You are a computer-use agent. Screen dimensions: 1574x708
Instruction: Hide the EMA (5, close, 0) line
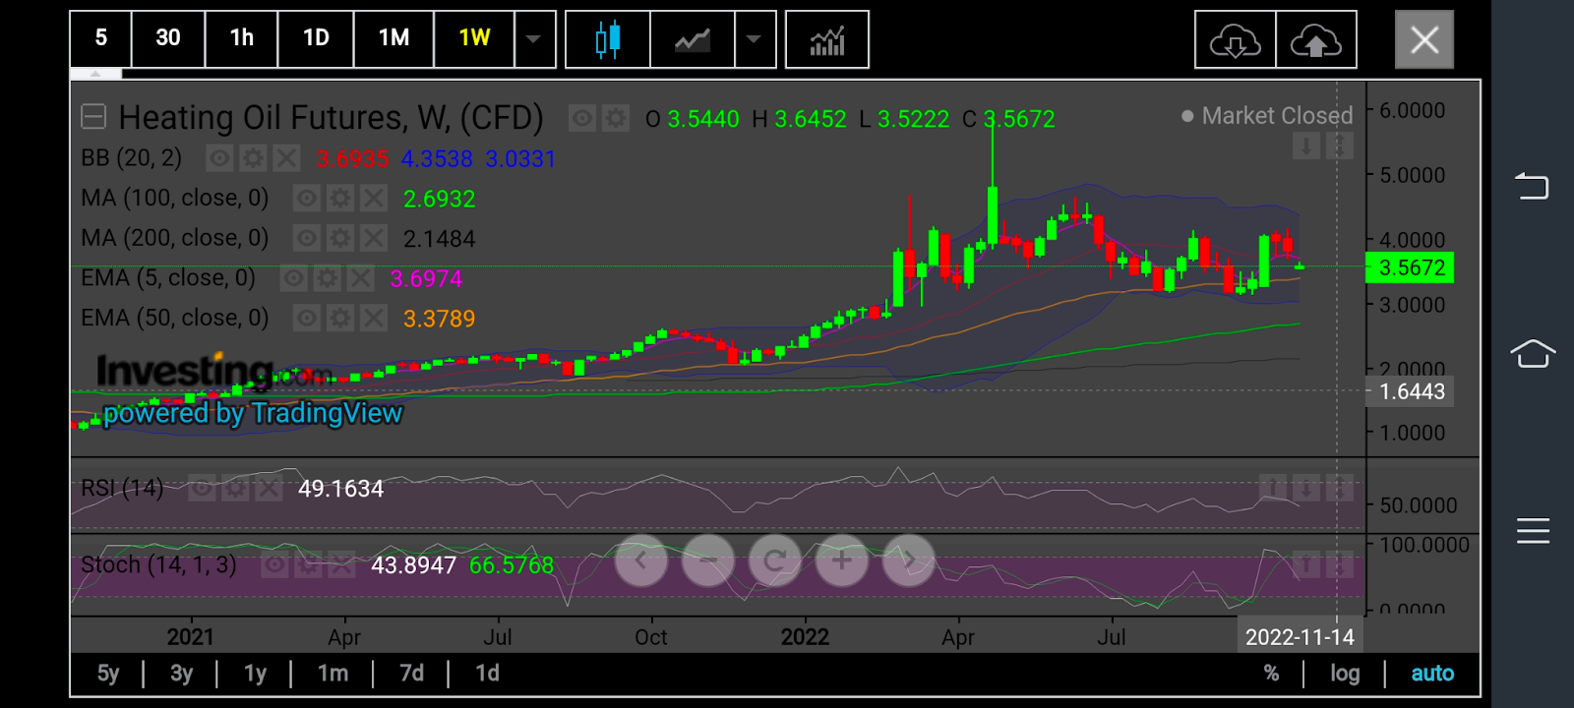click(294, 279)
